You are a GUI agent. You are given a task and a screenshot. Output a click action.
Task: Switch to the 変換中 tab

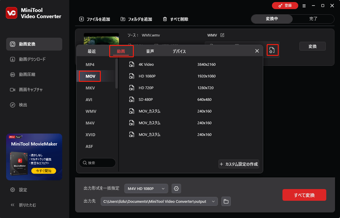272,19
